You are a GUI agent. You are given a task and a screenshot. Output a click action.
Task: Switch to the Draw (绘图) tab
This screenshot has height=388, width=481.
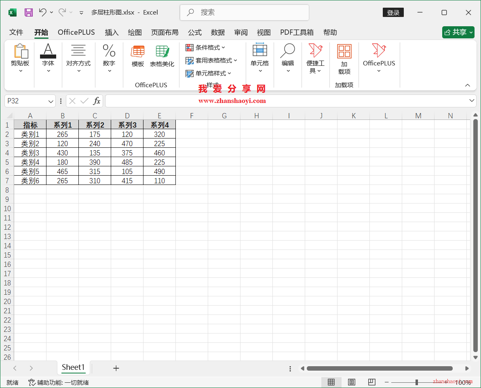(135, 32)
